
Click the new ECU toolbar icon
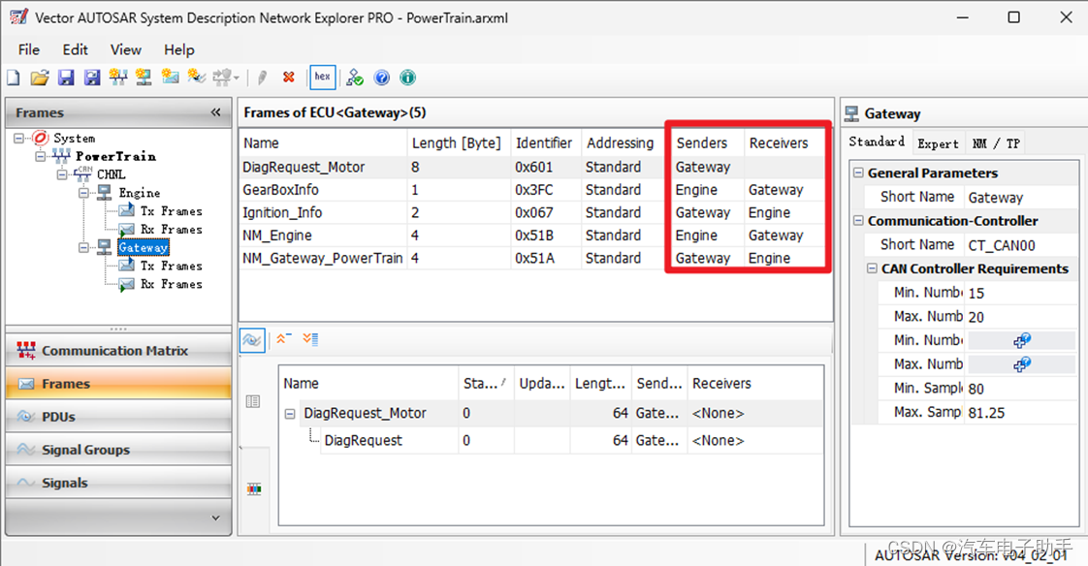point(144,78)
